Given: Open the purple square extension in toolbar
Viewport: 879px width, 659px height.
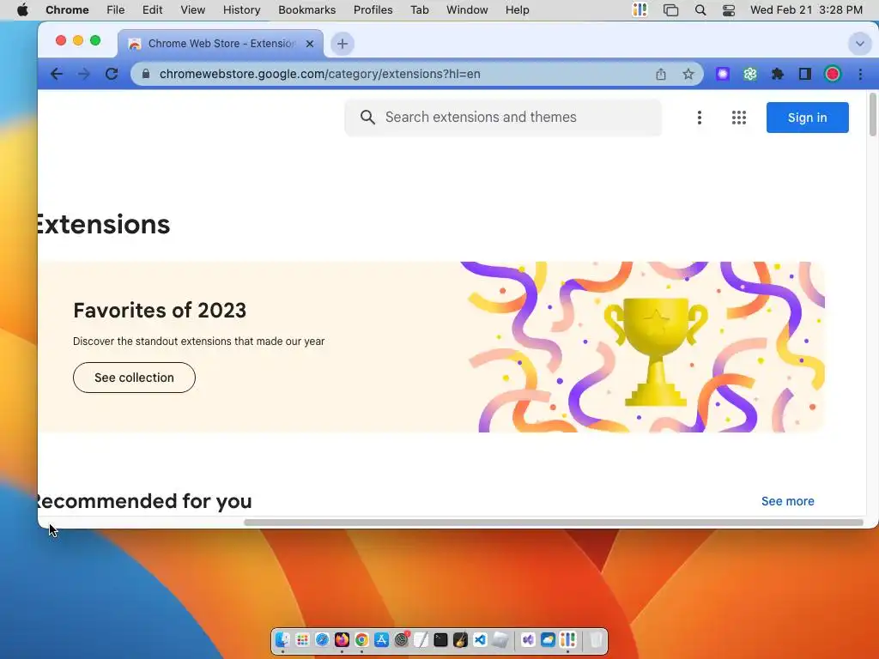Looking at the screenshot, I should (x=723, y=74).
